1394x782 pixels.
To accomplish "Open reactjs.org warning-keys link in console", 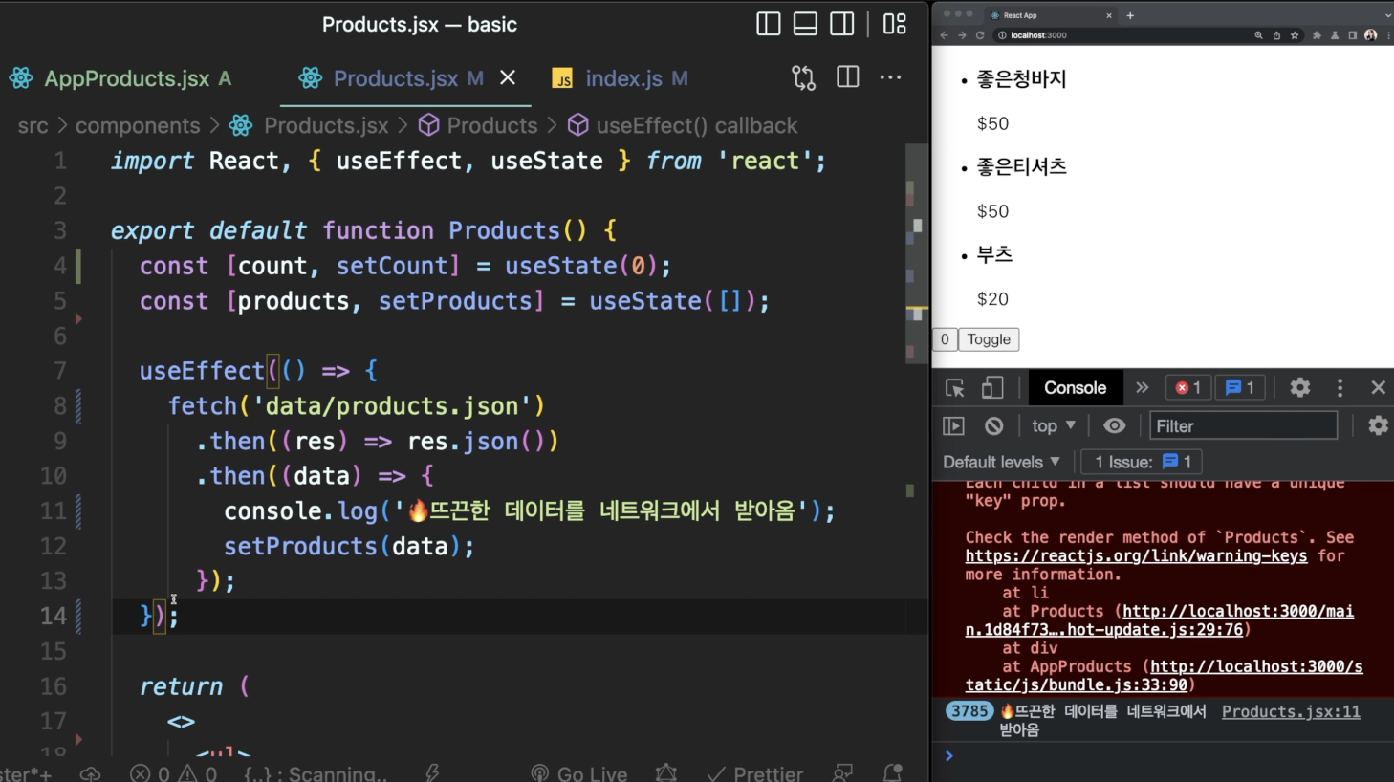I will [1136, 555].
